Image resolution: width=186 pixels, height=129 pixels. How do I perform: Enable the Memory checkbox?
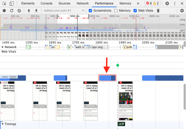point(116,11)
